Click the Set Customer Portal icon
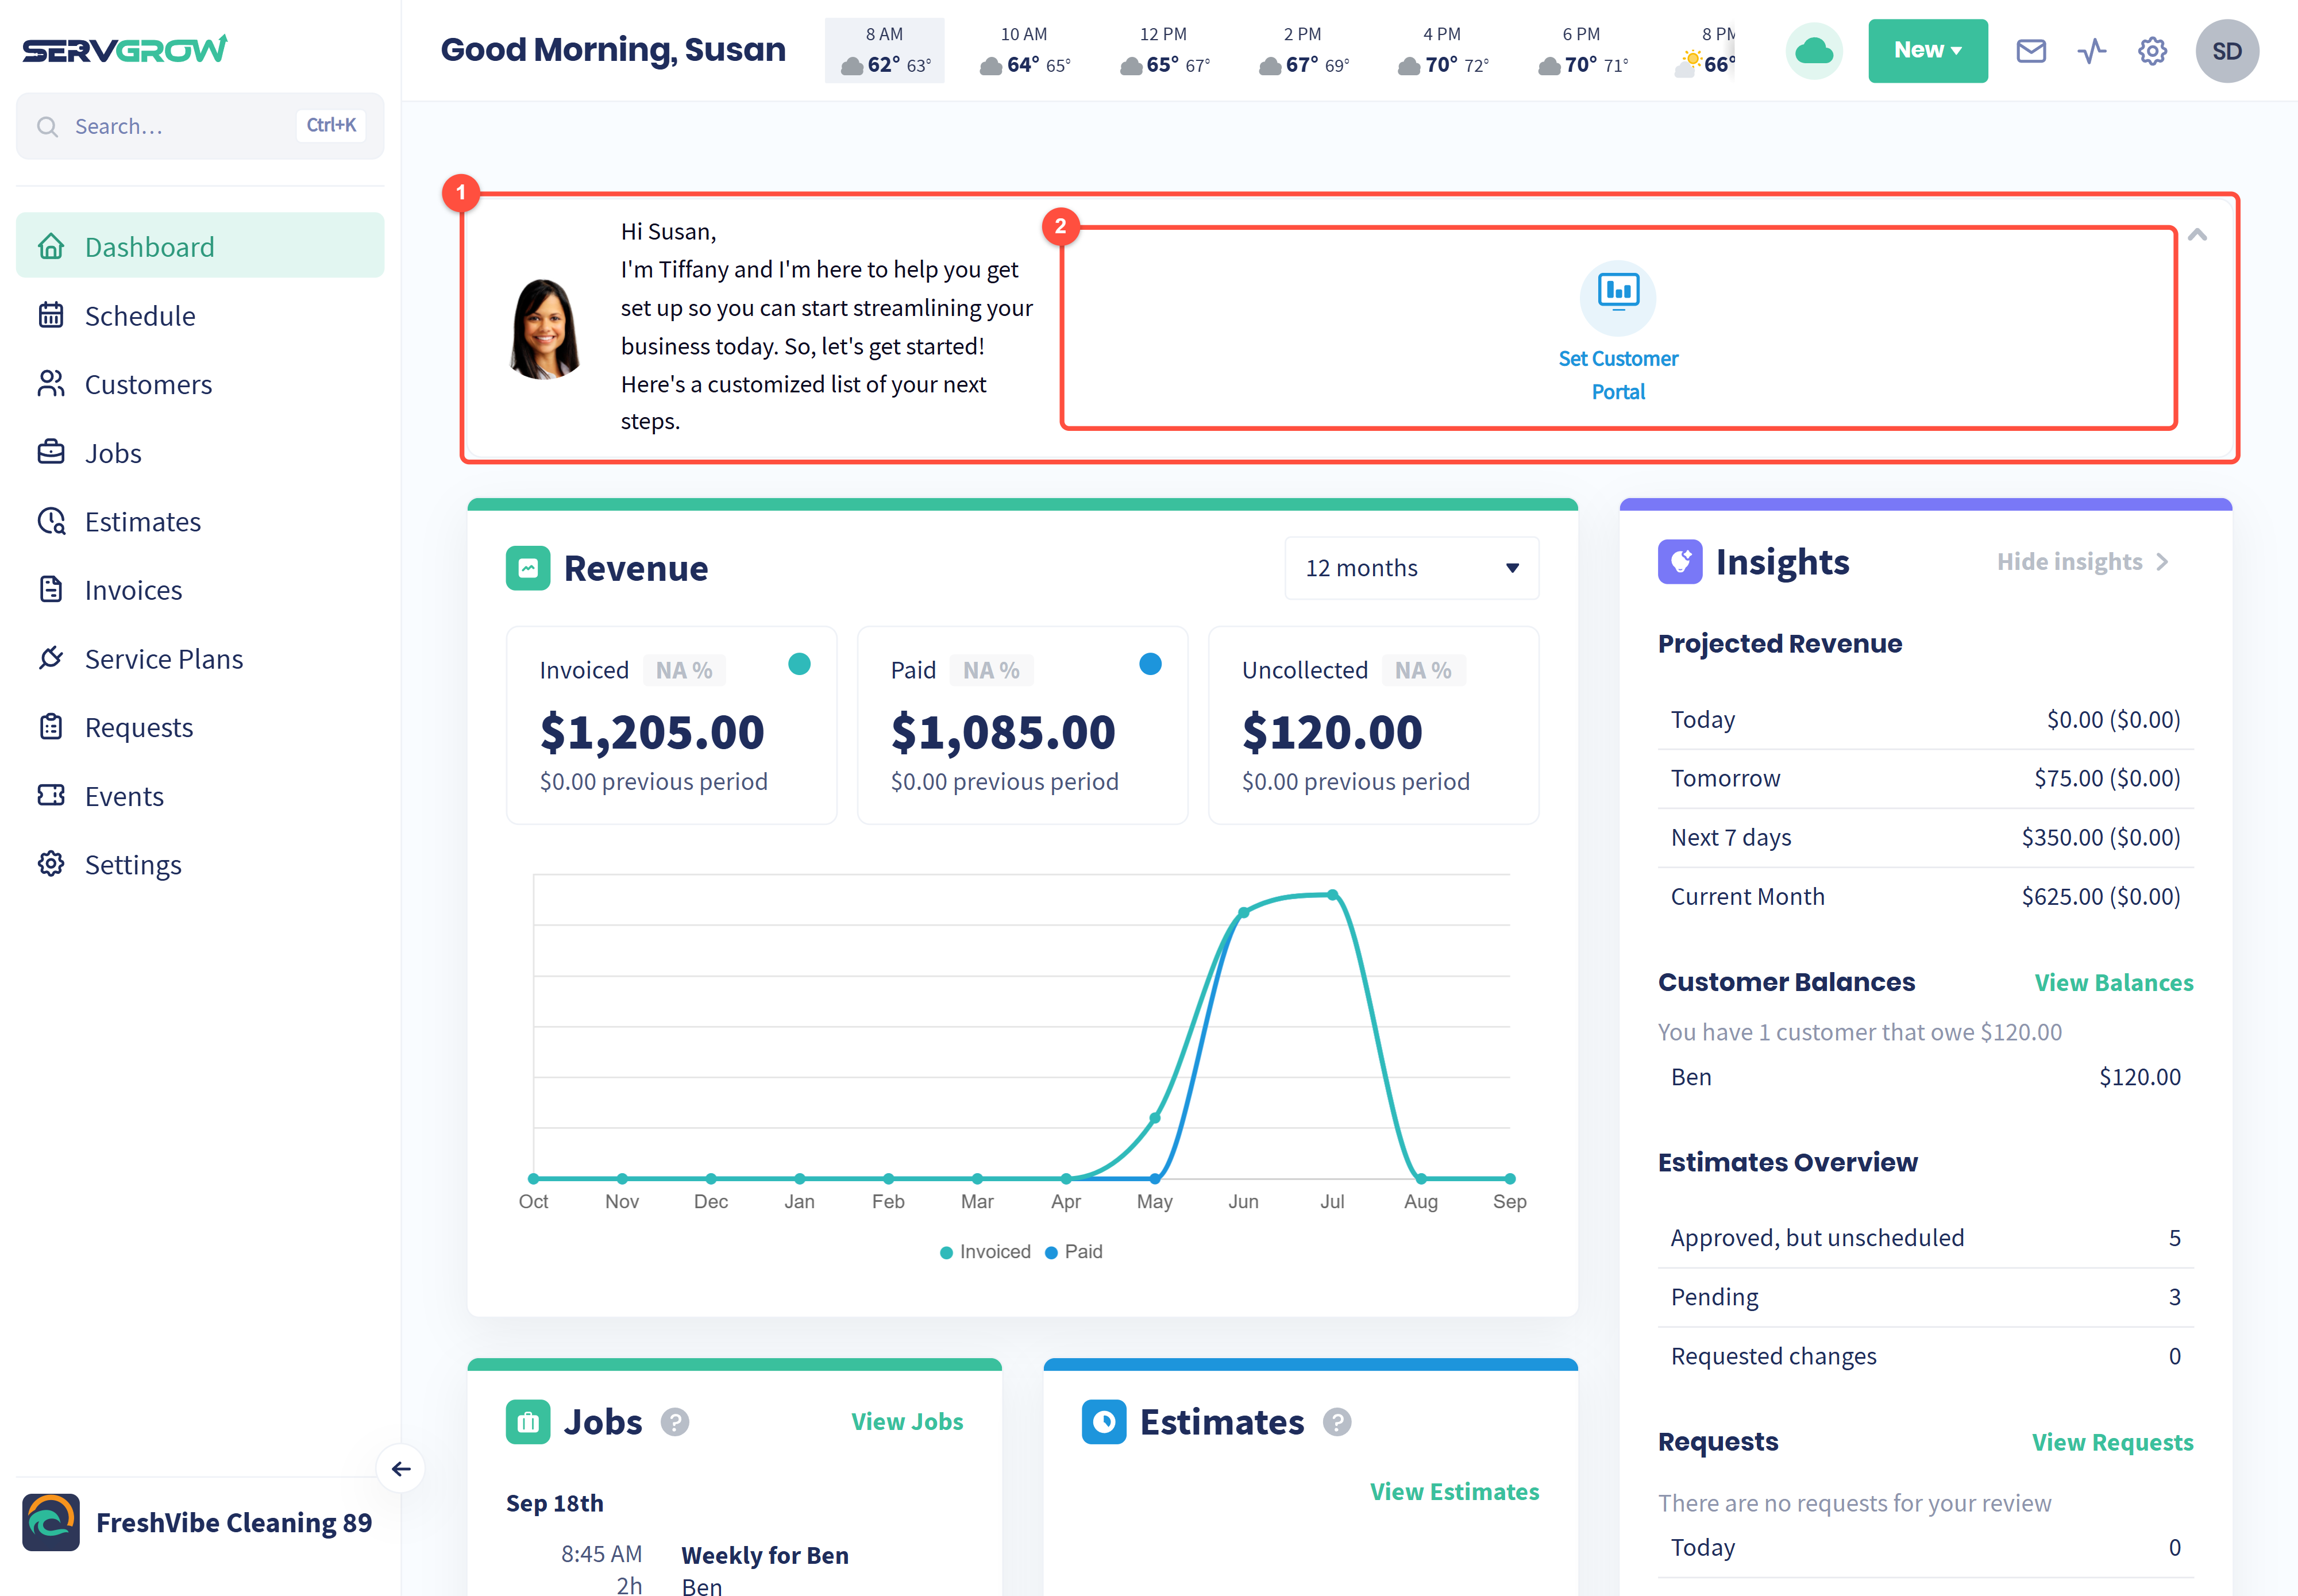Screen dimensions: 2298x1596 coord(1618,297)
